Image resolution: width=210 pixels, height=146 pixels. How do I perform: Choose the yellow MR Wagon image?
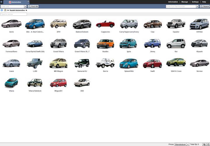click(58, 63)
